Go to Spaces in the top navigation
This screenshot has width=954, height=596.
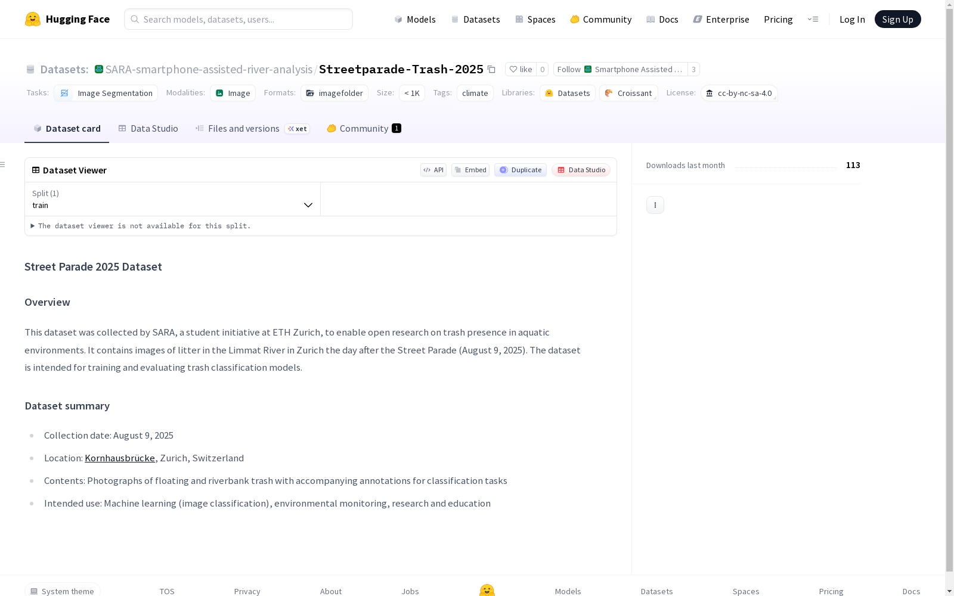coord(535,19)
